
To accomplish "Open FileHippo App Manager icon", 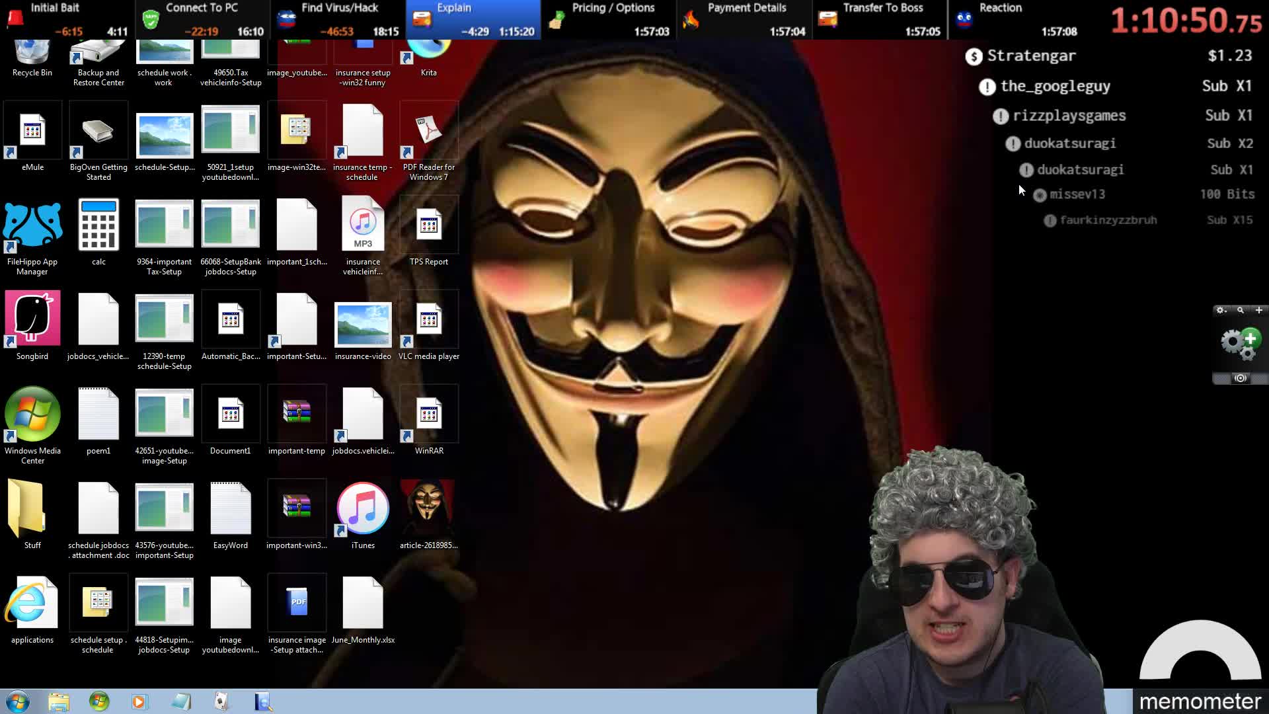I will tap(32, 225).
